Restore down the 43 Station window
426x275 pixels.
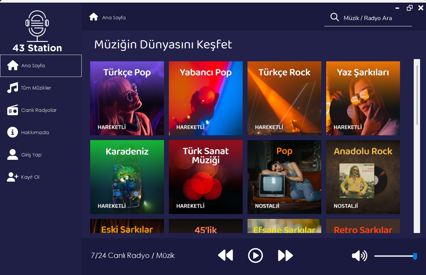coord(409,8)
